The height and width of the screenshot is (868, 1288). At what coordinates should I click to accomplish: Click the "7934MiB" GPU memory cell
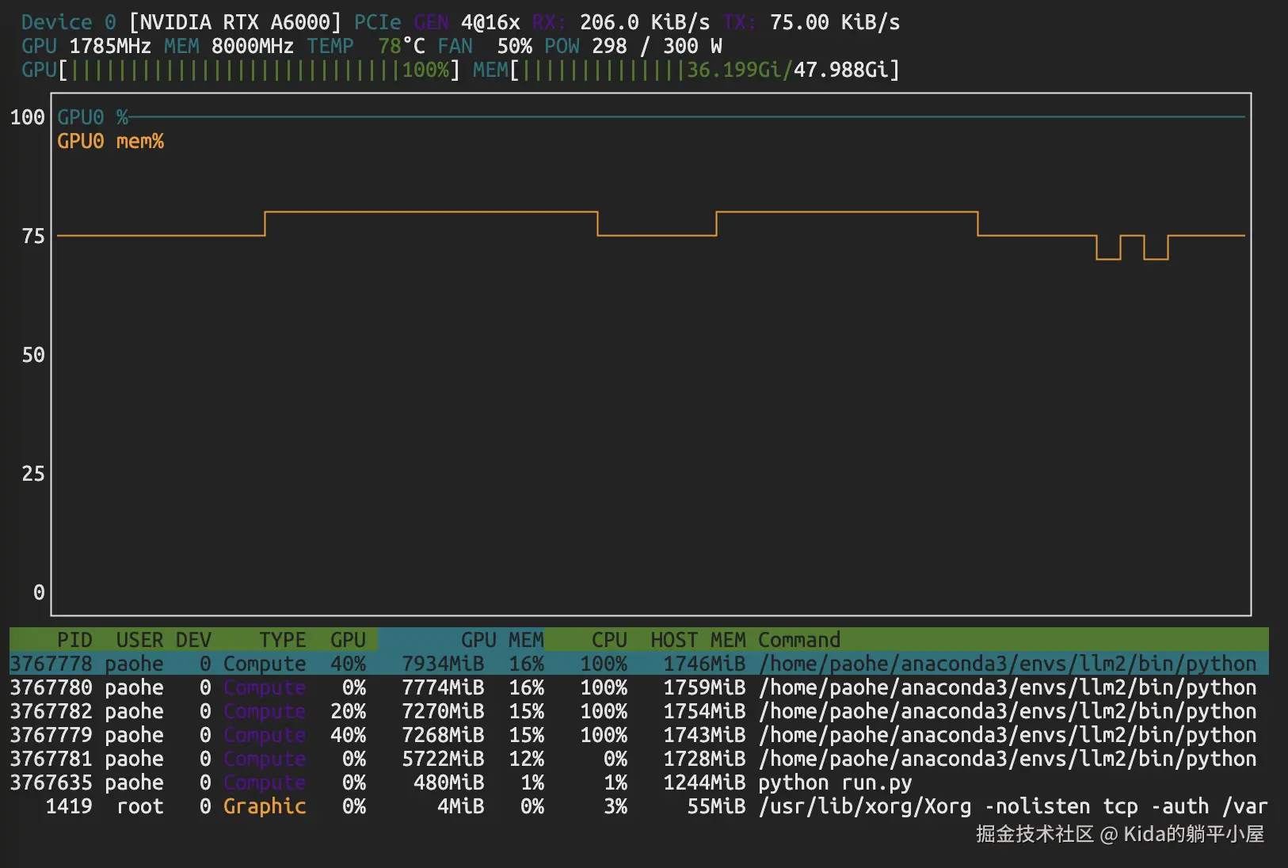[443, 664]
